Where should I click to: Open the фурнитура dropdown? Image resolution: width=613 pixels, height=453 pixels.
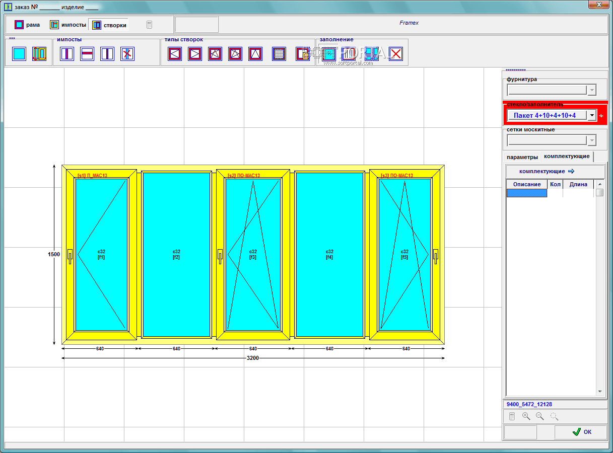[592, 90]
